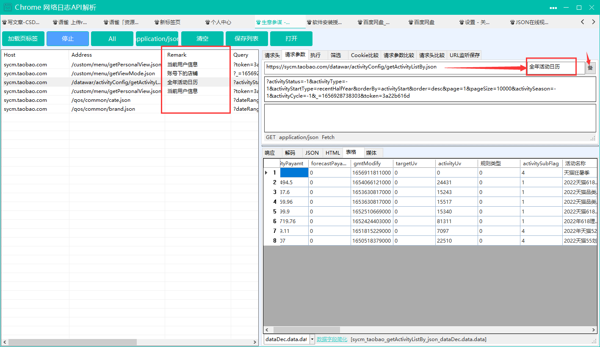Viewport: 600px width, 347px height.
Task: Click the gmtModify column header
Action: [x=372, y=164]
